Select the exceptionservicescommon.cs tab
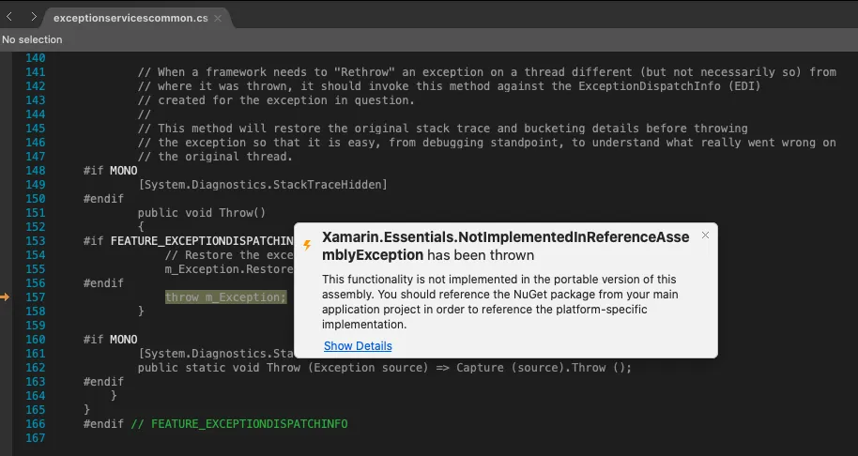This screenshot has height=456, width=858. tap(130, 18)
